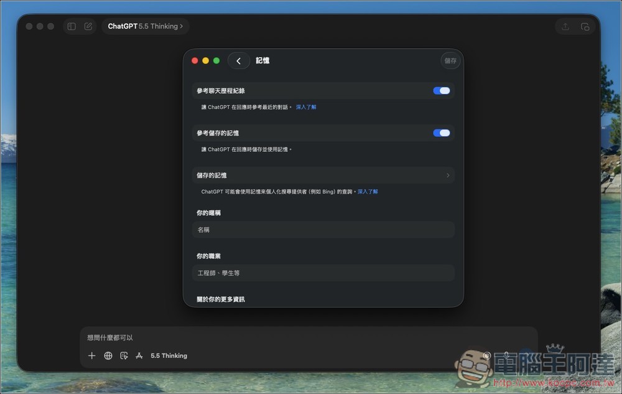The height and width of the screenshot is (394, 622).
Task: Click the share icon in title bar
Action: coord(565,27)
